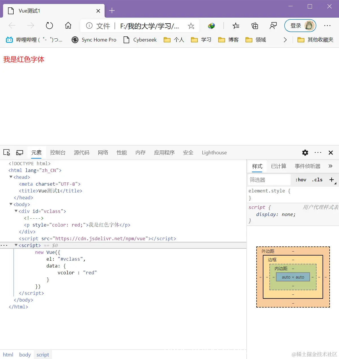Click script breadcrumb item
This screenshot has height=359, width=339.
click(x=43, y=355)
